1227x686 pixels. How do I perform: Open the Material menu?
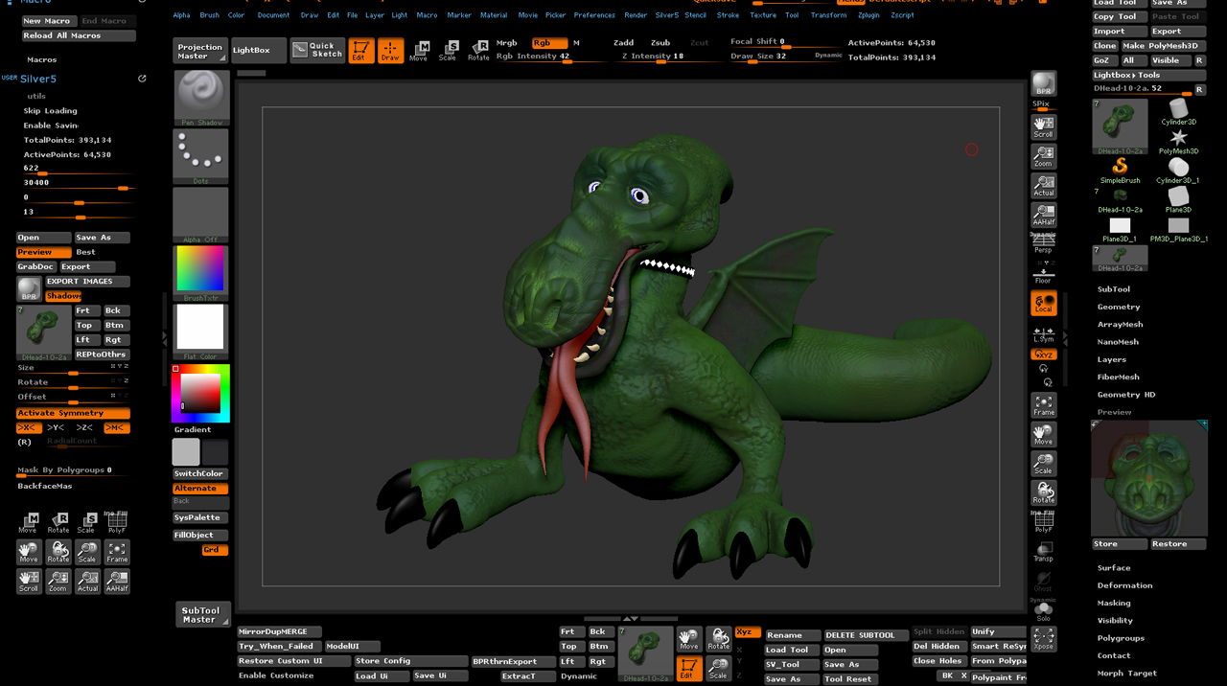[x=494, y=15]
